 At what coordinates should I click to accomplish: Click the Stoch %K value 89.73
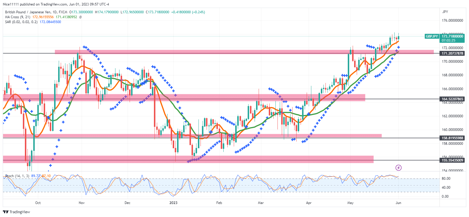[x=35, y=176]
